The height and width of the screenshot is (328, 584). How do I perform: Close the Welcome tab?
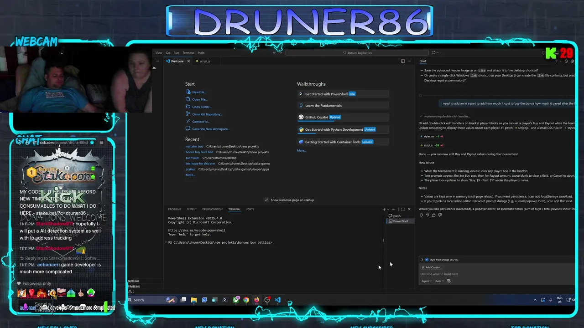point(188,61)
